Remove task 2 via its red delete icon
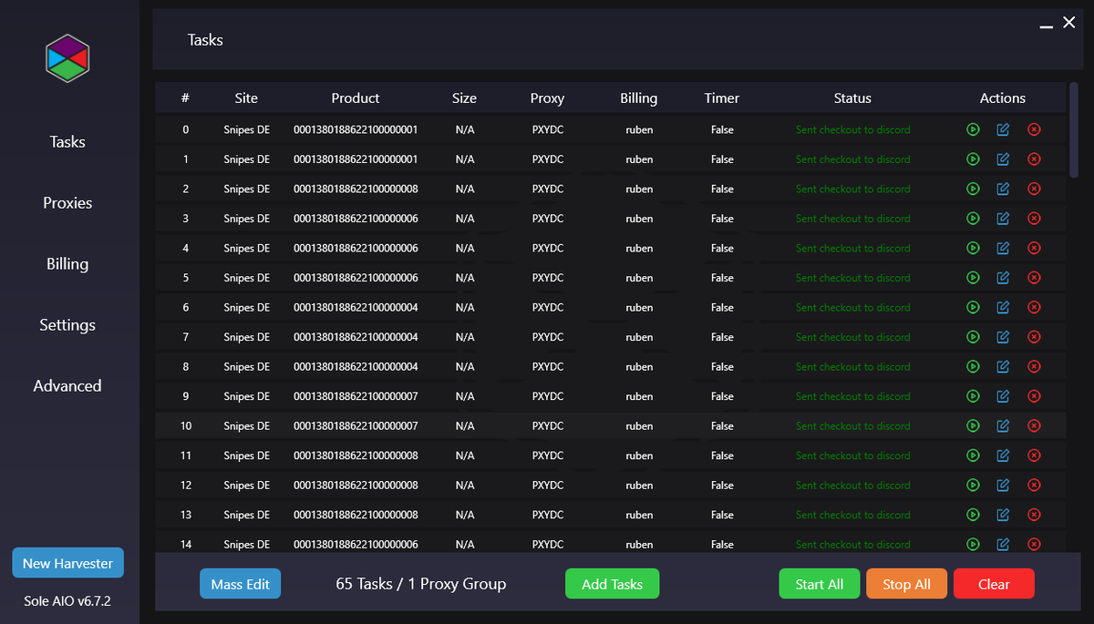This screenshot has height=624, width=1094. [1034, 189]
